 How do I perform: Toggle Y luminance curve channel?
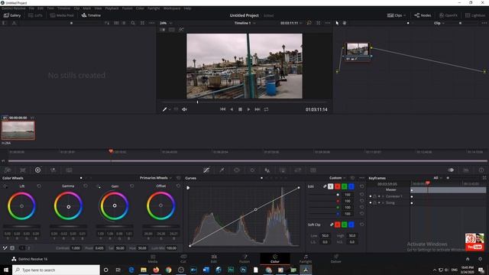pos(331,186)
